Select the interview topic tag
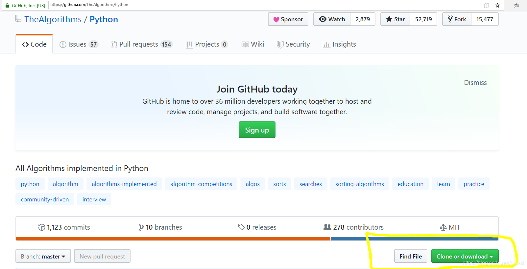 (94, 199)
